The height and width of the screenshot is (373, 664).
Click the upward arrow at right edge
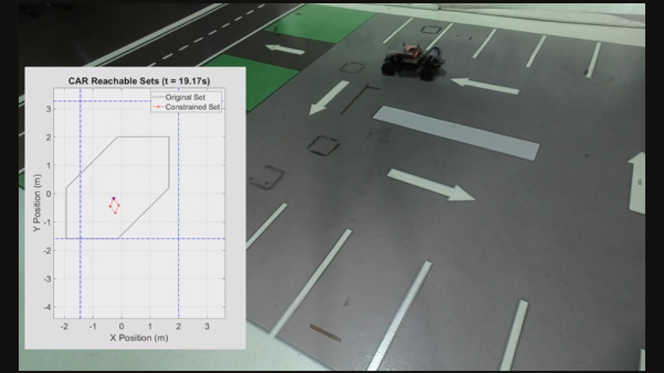(637, 182)
